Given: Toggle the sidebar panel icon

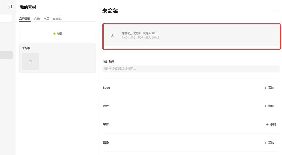Looking at the screenshot, I should tap(10, 7).
